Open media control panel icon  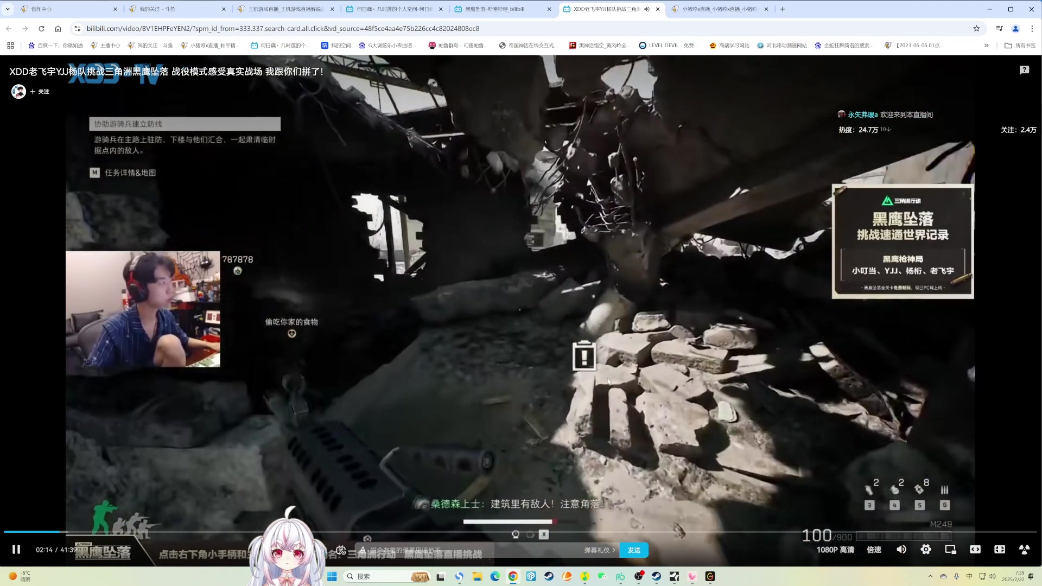999,29
